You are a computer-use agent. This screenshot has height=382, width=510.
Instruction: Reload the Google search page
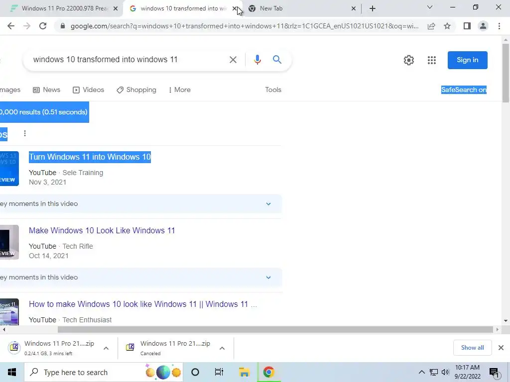tap(43, 26)
